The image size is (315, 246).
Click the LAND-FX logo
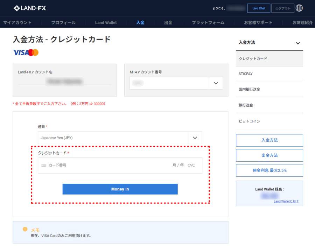pyautogui.click(x=30, y=8)
